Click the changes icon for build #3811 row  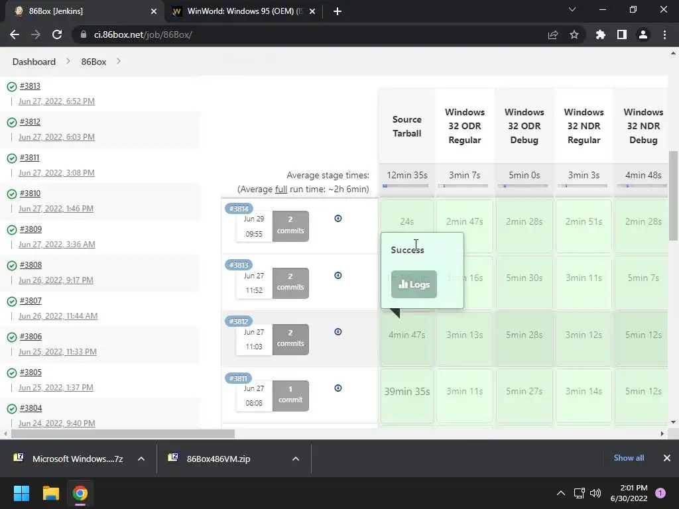(338, 388)
